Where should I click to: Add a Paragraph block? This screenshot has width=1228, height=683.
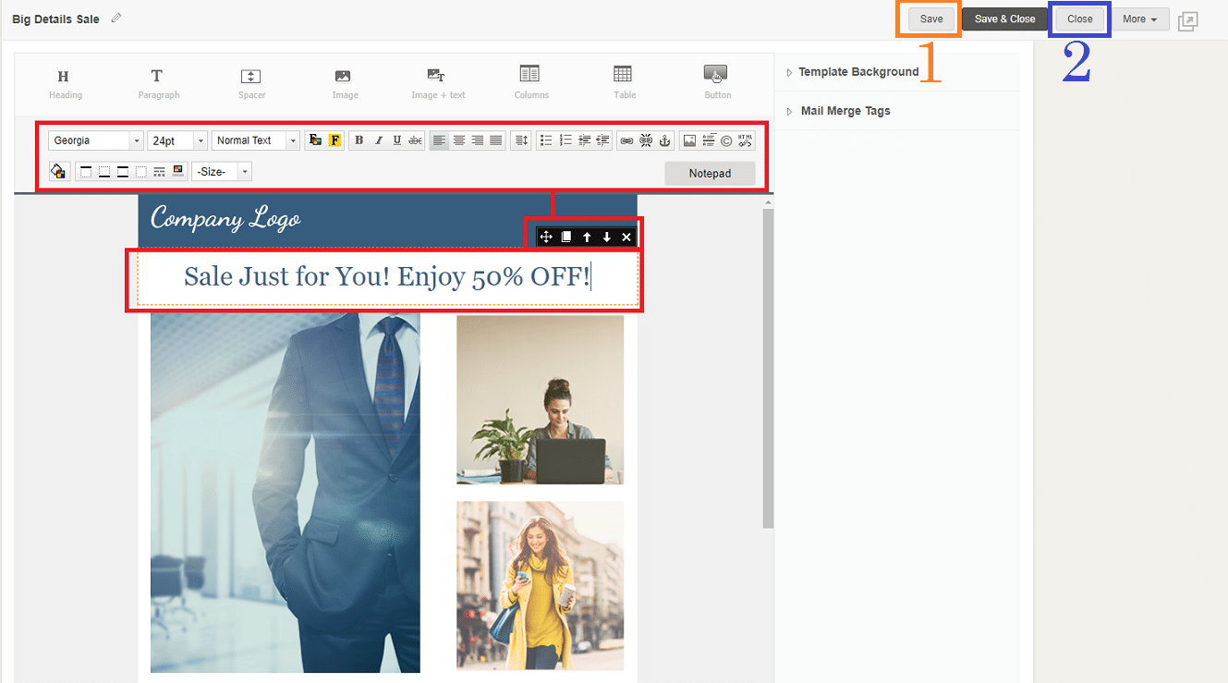tap(158, 82)
